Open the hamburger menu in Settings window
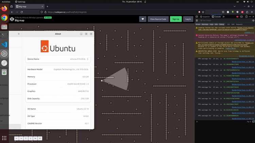Image resolution: width=255 pixels, height=143 pixels. click(19, 34)
